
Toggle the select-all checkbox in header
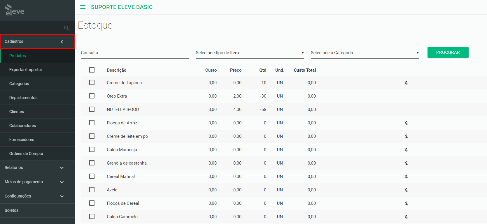click(x=92, y=70)
